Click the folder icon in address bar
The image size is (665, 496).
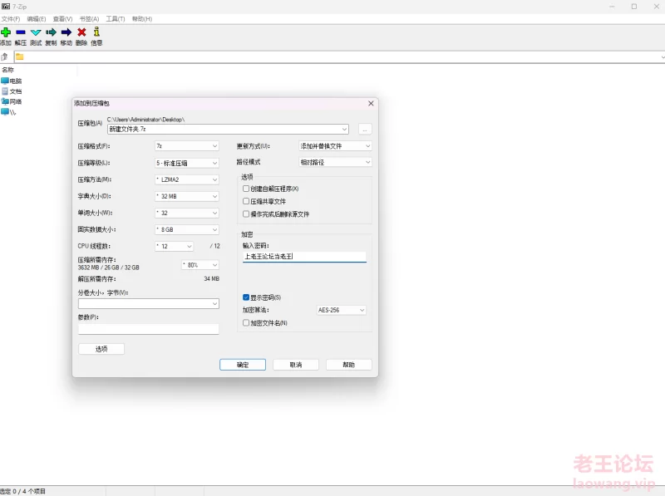click(x=19, y=56)
